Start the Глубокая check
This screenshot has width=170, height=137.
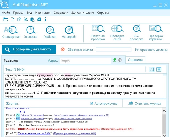click(50, 32)
